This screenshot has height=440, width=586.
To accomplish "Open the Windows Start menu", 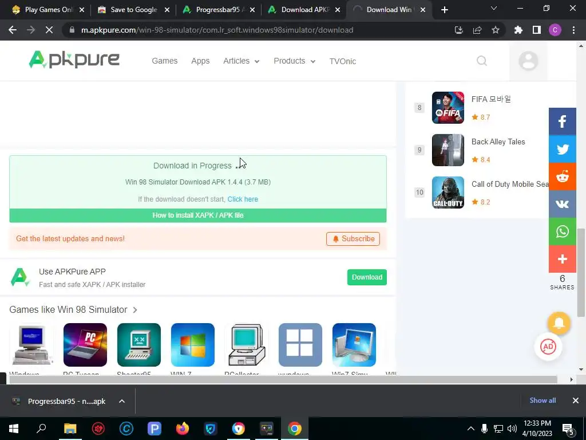I will 14,429.
